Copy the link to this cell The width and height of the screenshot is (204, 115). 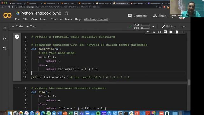(159, 32)
